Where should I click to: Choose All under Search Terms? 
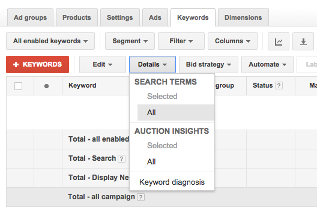[x=176, y=113]
